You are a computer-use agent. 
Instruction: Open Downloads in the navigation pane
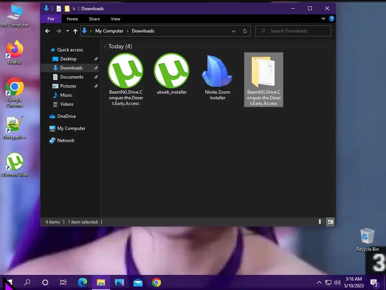coord(71,68)
